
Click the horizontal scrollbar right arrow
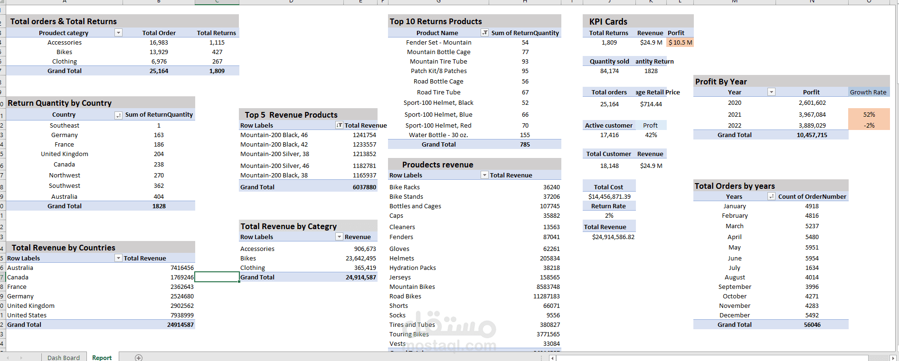893,358
